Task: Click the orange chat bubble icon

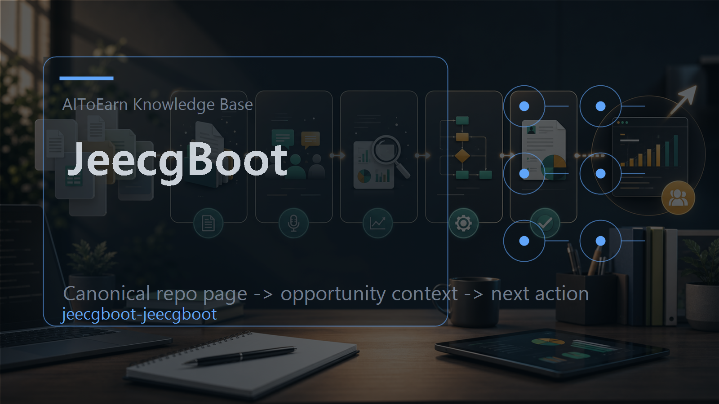Action: 311,141
